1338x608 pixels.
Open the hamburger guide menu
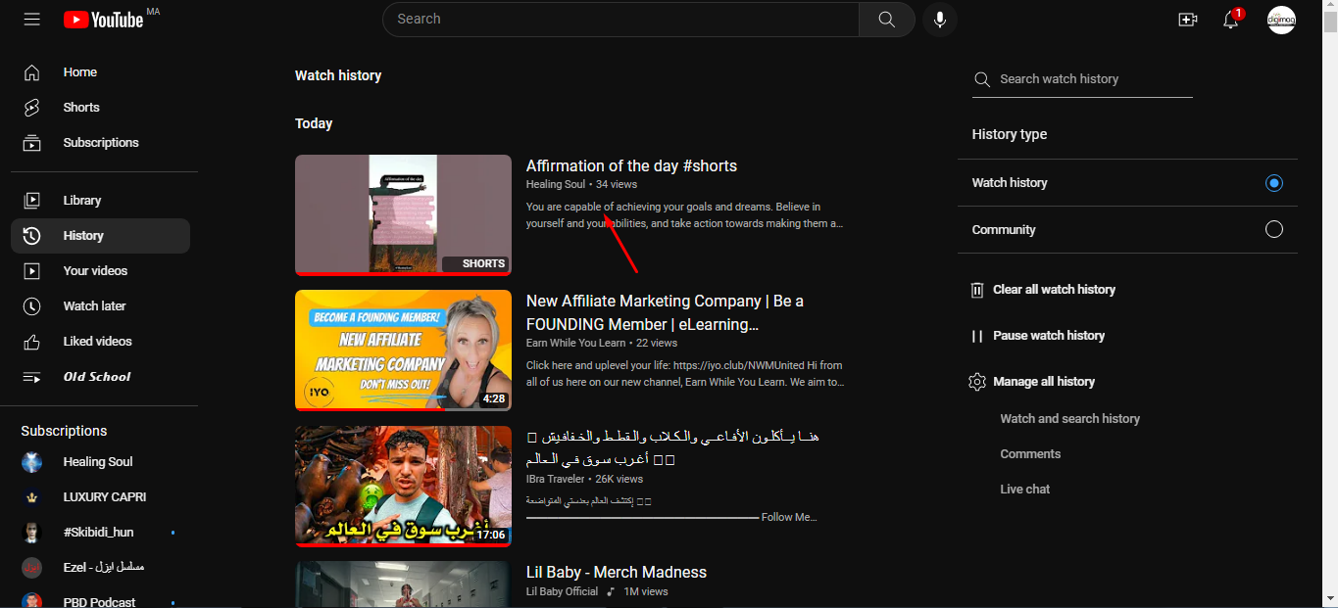(32, 20)
